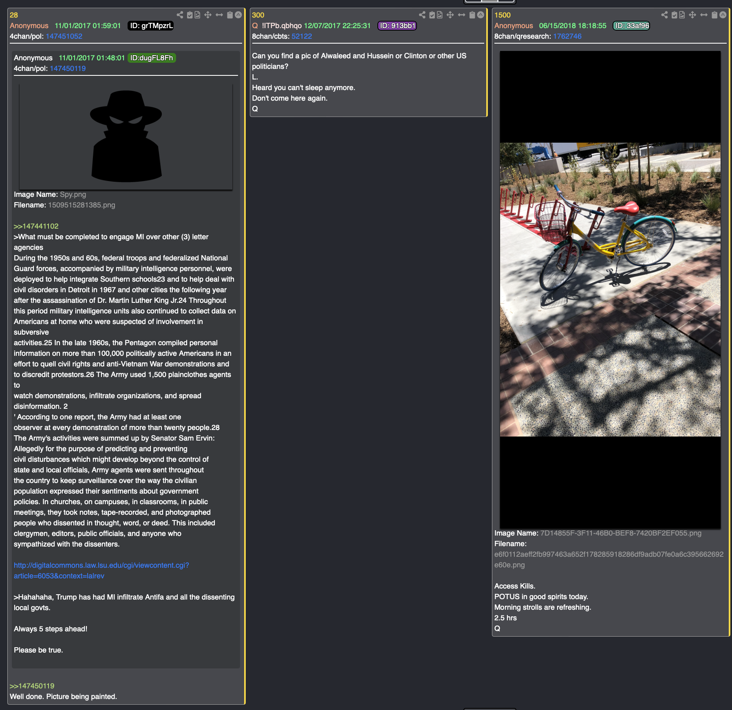Click the plain clipboard icon on post 300

pos(472,15)
